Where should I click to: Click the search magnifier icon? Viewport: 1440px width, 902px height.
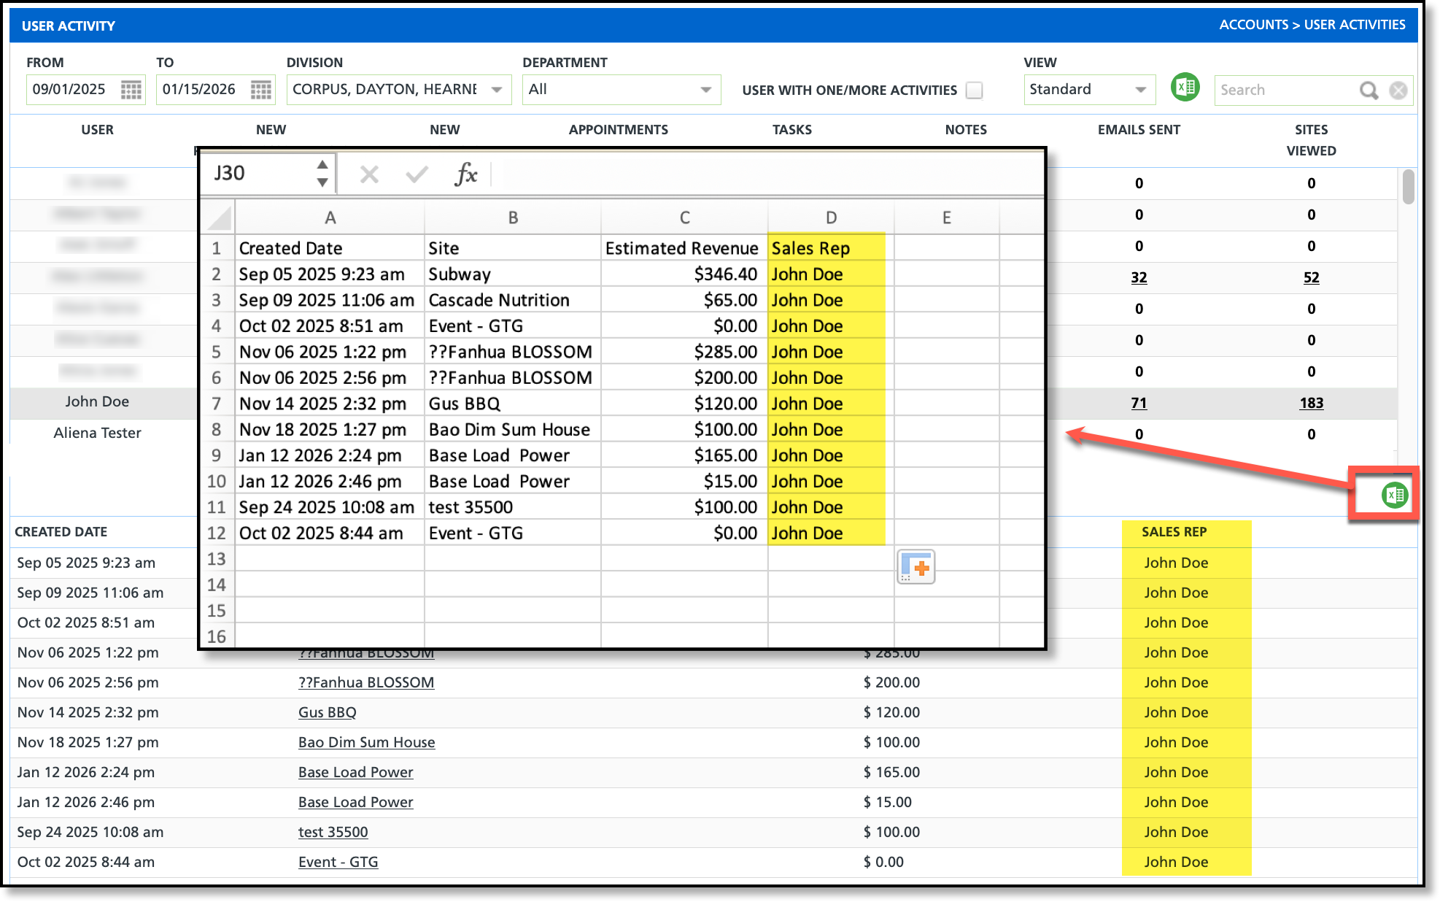pos(1369,90)
